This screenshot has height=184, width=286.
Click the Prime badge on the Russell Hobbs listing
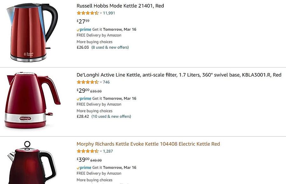tap(85, 29)
